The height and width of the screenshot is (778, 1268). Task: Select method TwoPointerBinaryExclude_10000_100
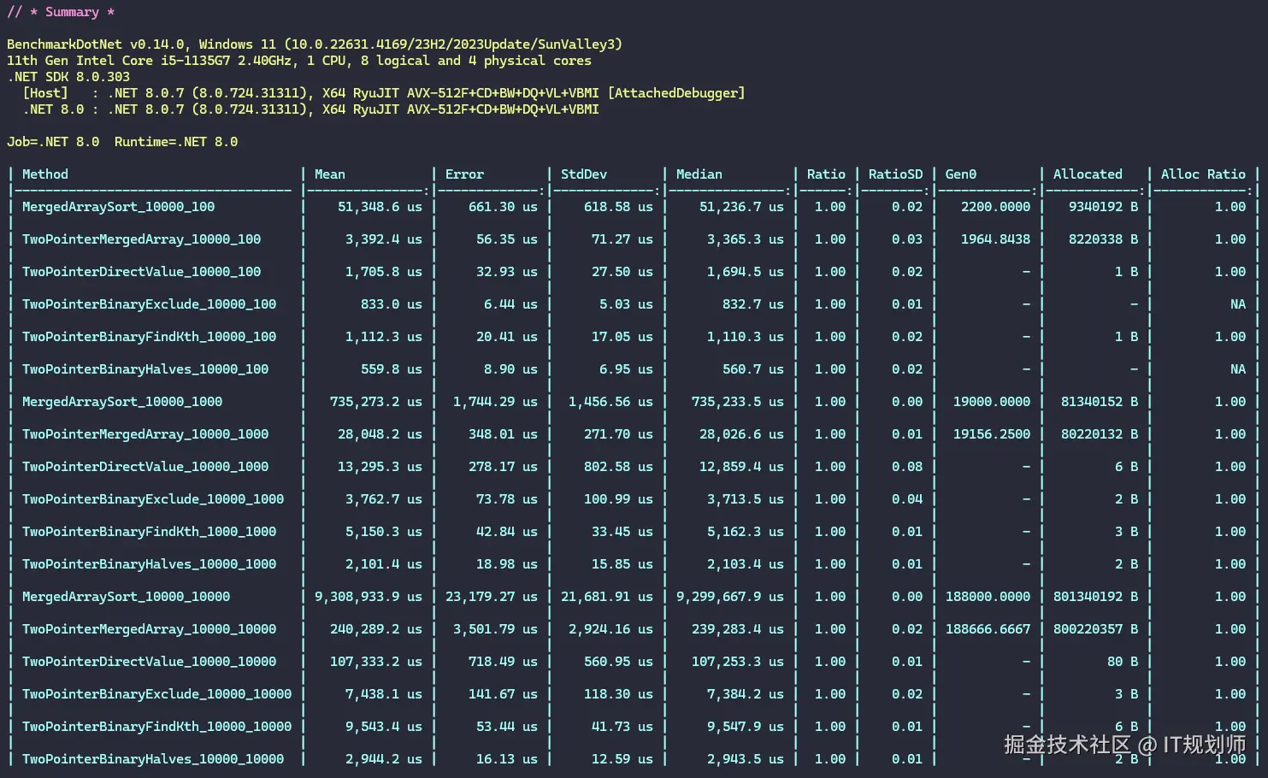coord(149,304)
